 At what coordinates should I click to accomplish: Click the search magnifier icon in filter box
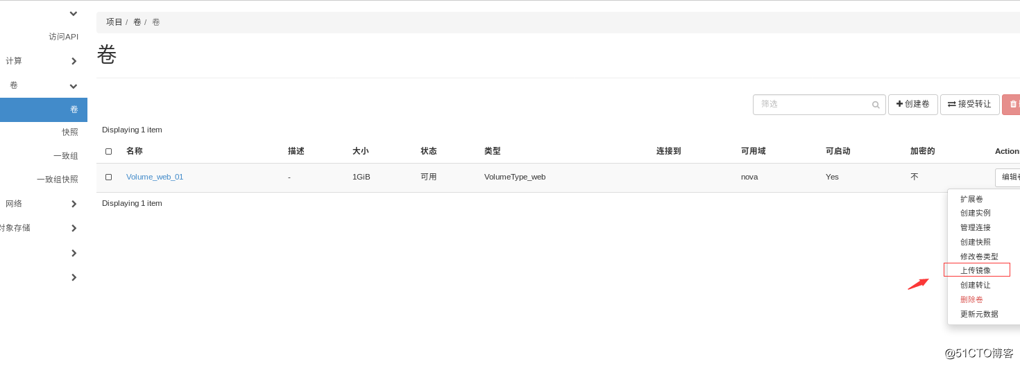[876, 105]
